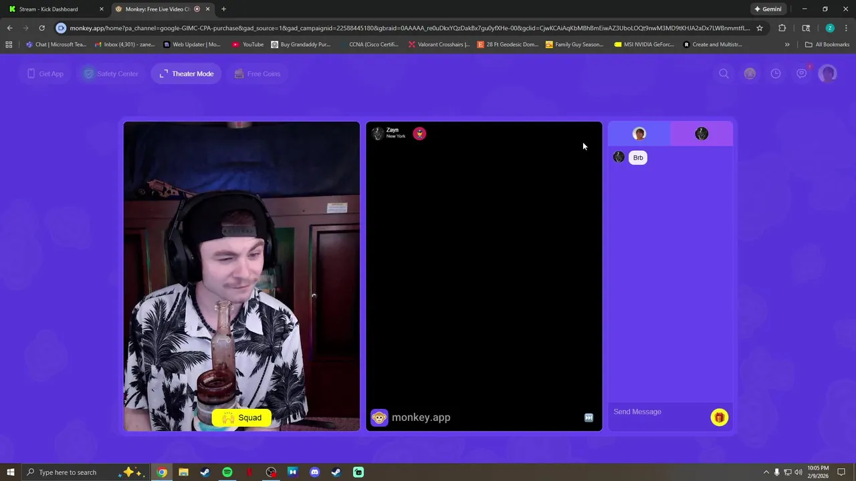Select the first chat participant tab
Image resolution: width=856 pixels, height=481 pixels.
tap(639, 134)
